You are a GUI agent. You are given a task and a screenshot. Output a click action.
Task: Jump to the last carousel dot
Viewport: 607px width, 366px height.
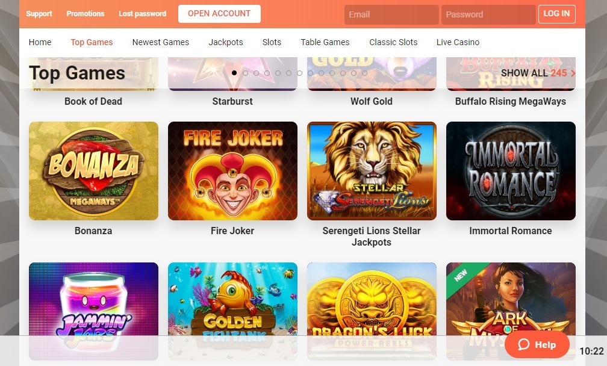(364, 73)
